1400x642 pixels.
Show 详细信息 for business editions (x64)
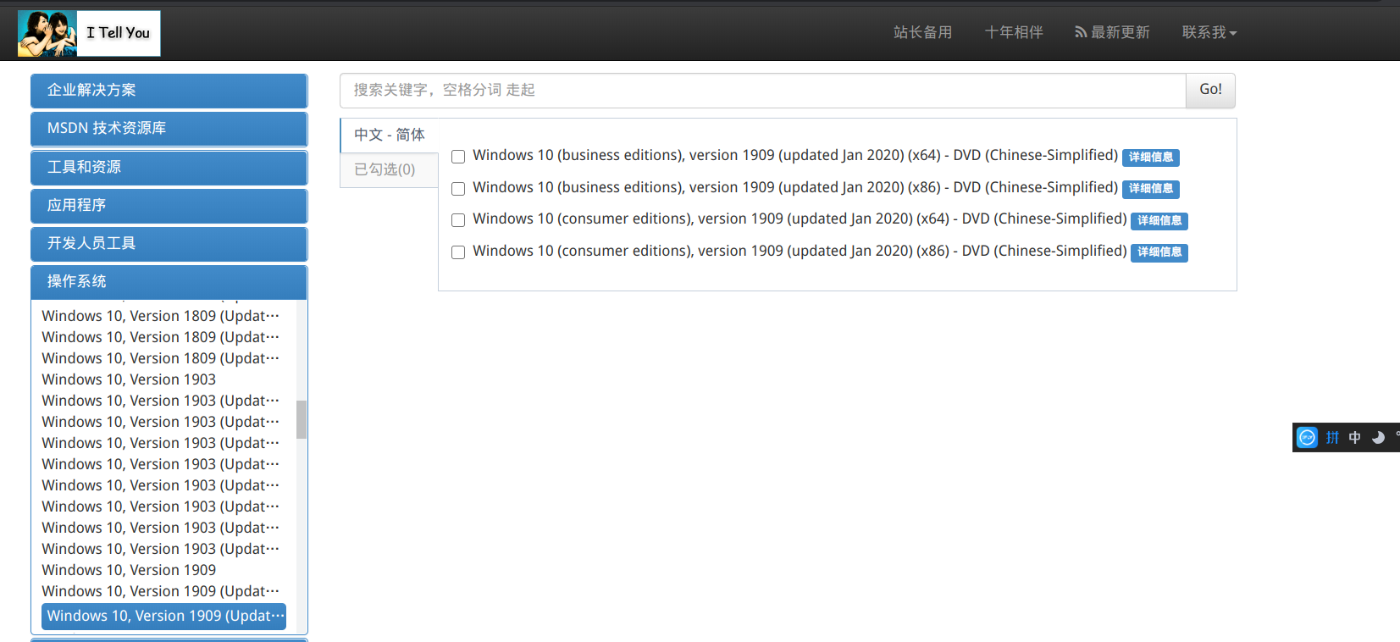pos(1151,157)
